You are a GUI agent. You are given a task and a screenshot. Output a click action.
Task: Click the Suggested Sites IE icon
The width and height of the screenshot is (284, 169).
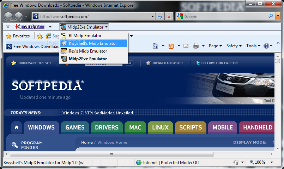pyautogui.click(x=49, y=36)
